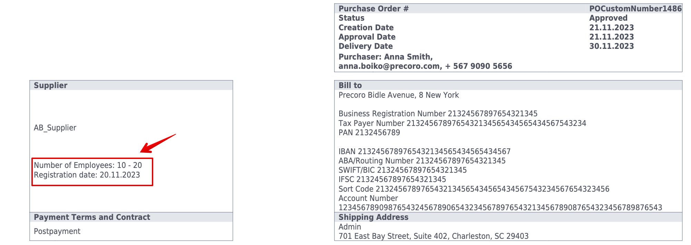Click the purchaser email anna.boiko@precoro.com

click(x=389, y=66)
